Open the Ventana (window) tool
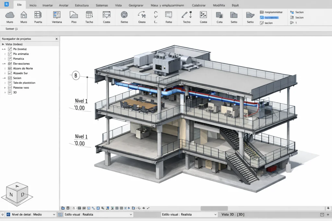The image size is (332, 221). [56, 18]
